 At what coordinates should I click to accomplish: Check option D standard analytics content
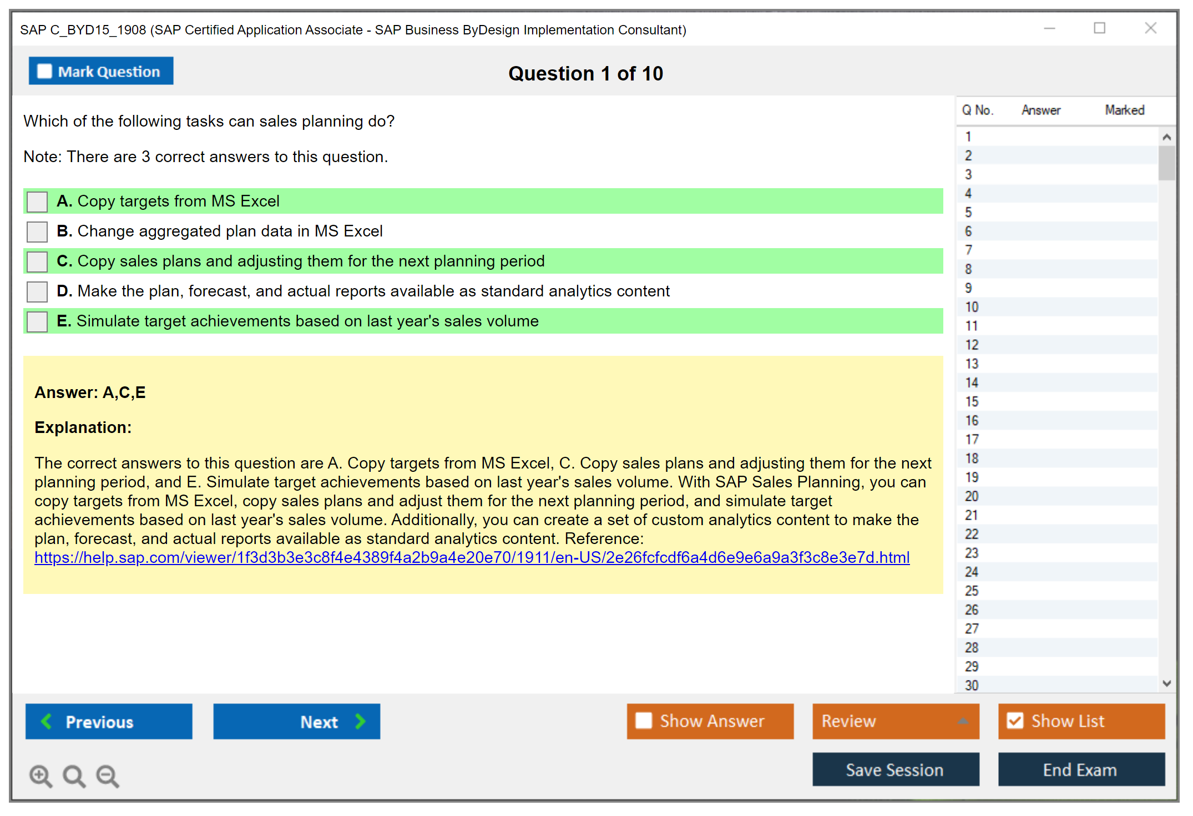tap(37, 291)
